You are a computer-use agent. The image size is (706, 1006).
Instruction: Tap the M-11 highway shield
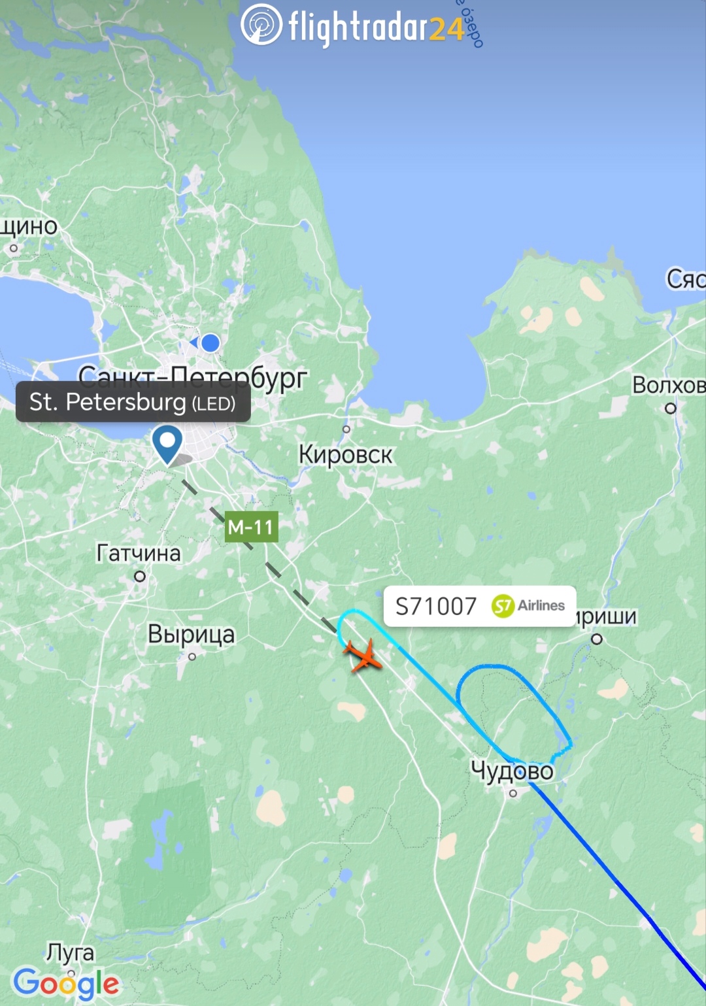click(252, 527)
